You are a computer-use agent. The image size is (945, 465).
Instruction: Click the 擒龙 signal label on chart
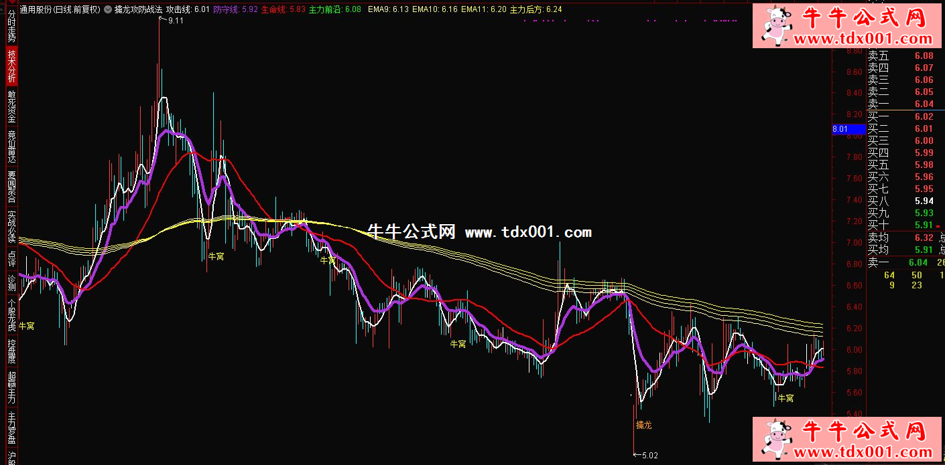click(643, 425)
